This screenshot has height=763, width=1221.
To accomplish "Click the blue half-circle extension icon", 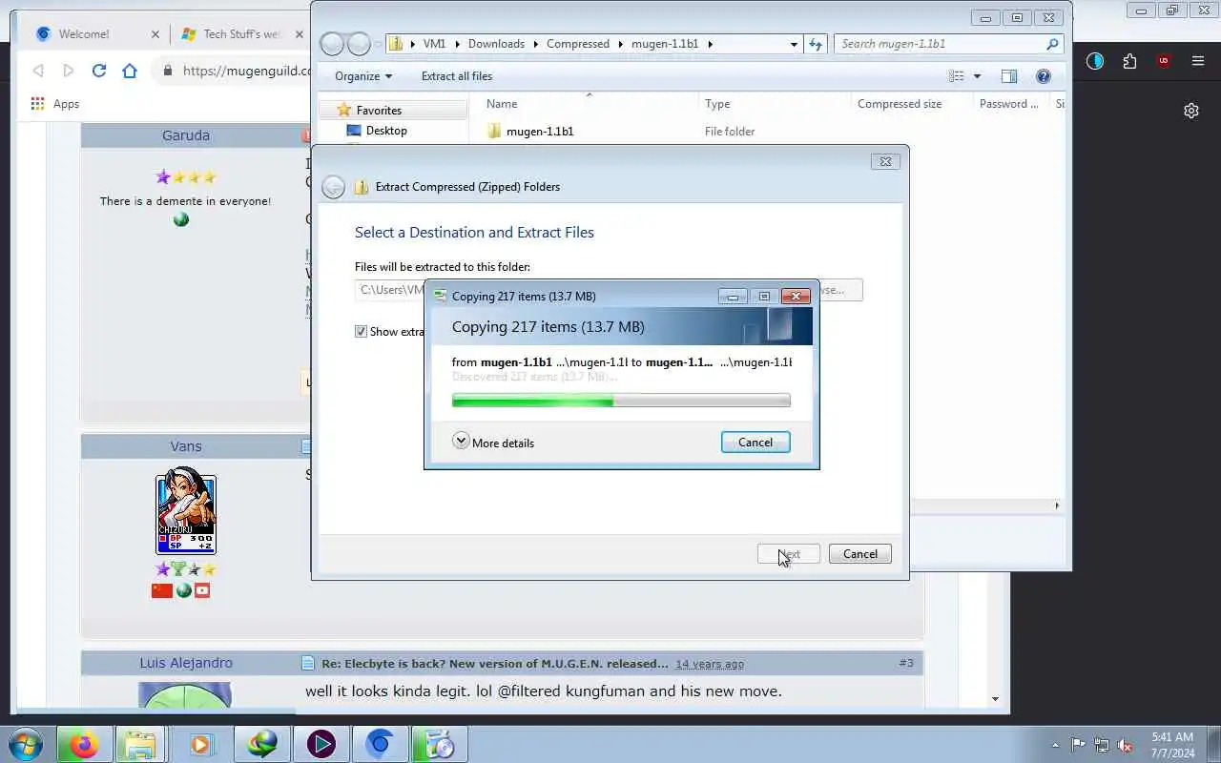I will click(1095, 61).
